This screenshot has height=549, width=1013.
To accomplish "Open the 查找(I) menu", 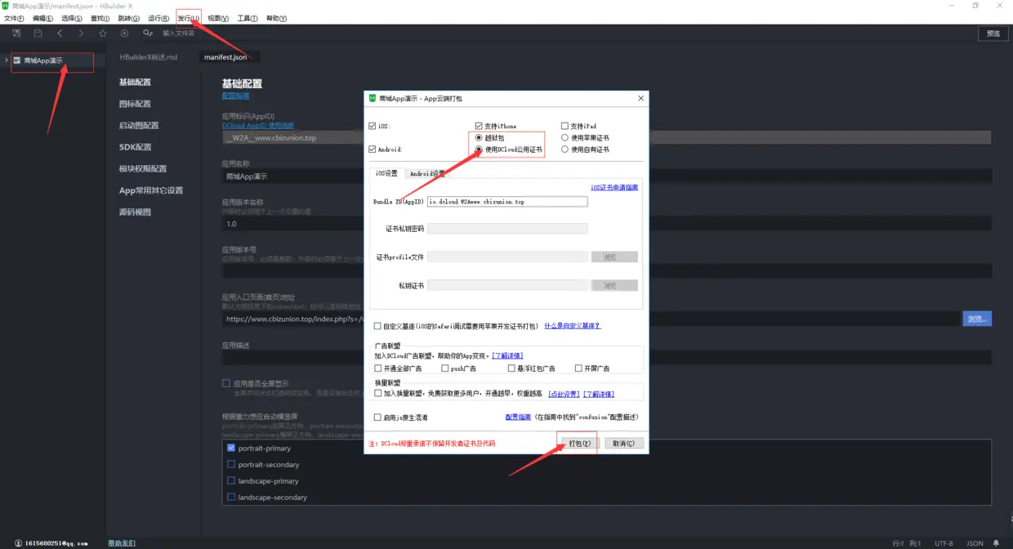I will 100,18.
